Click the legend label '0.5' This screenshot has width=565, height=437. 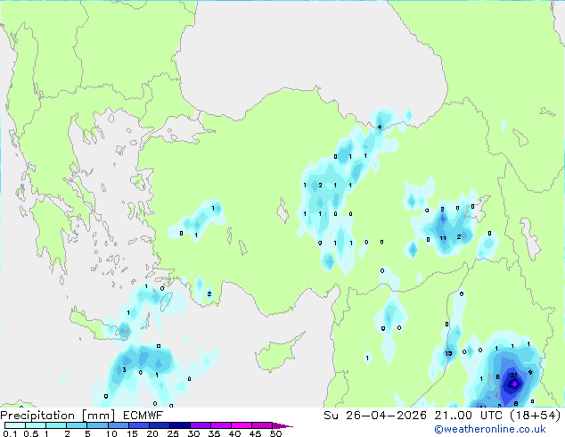(30, 433)
